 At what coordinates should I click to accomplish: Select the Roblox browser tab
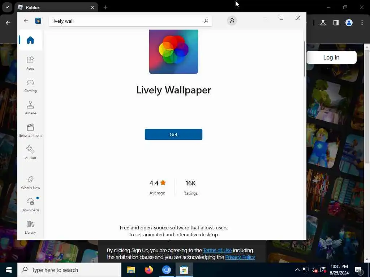pos(57,7)
